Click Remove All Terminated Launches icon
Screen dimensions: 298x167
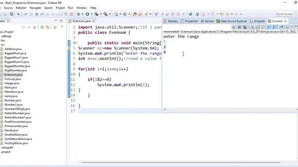245,27
